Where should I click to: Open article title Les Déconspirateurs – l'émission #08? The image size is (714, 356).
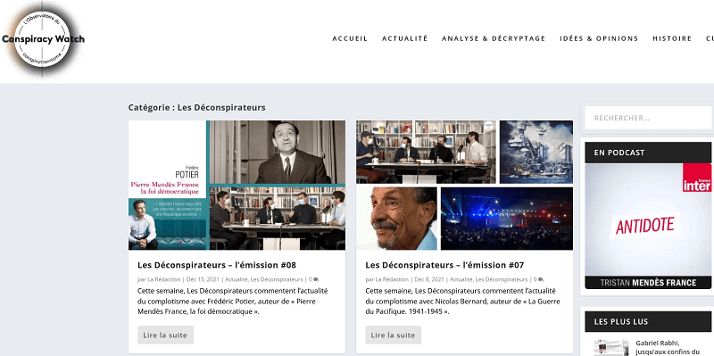click(217, 265)
